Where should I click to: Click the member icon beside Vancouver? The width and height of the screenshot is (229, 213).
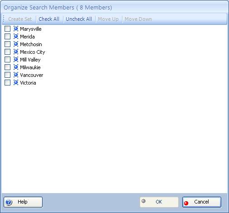(16, 75)
